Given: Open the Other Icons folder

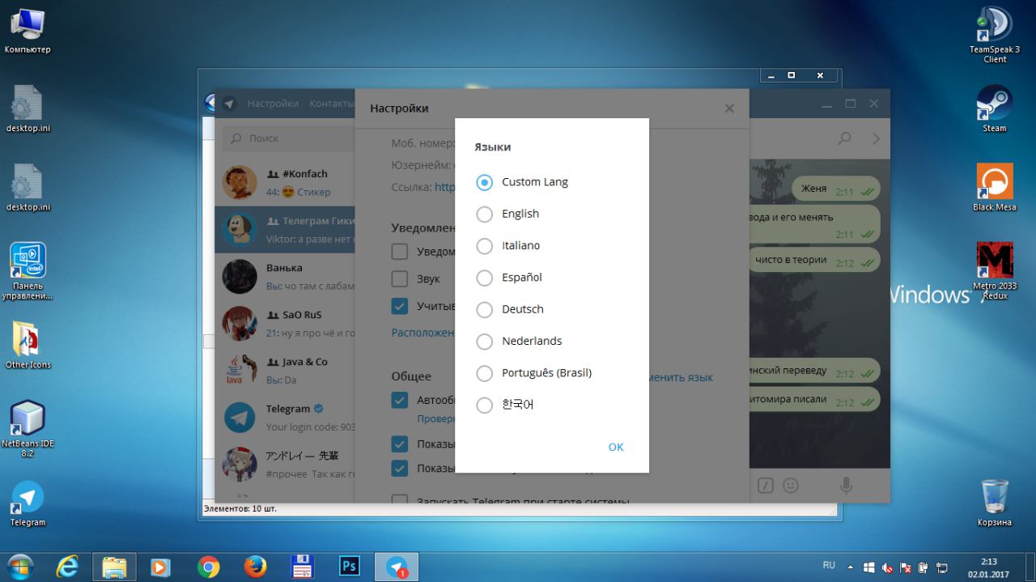Looking at the screenshot, I should tap(28, 345).
